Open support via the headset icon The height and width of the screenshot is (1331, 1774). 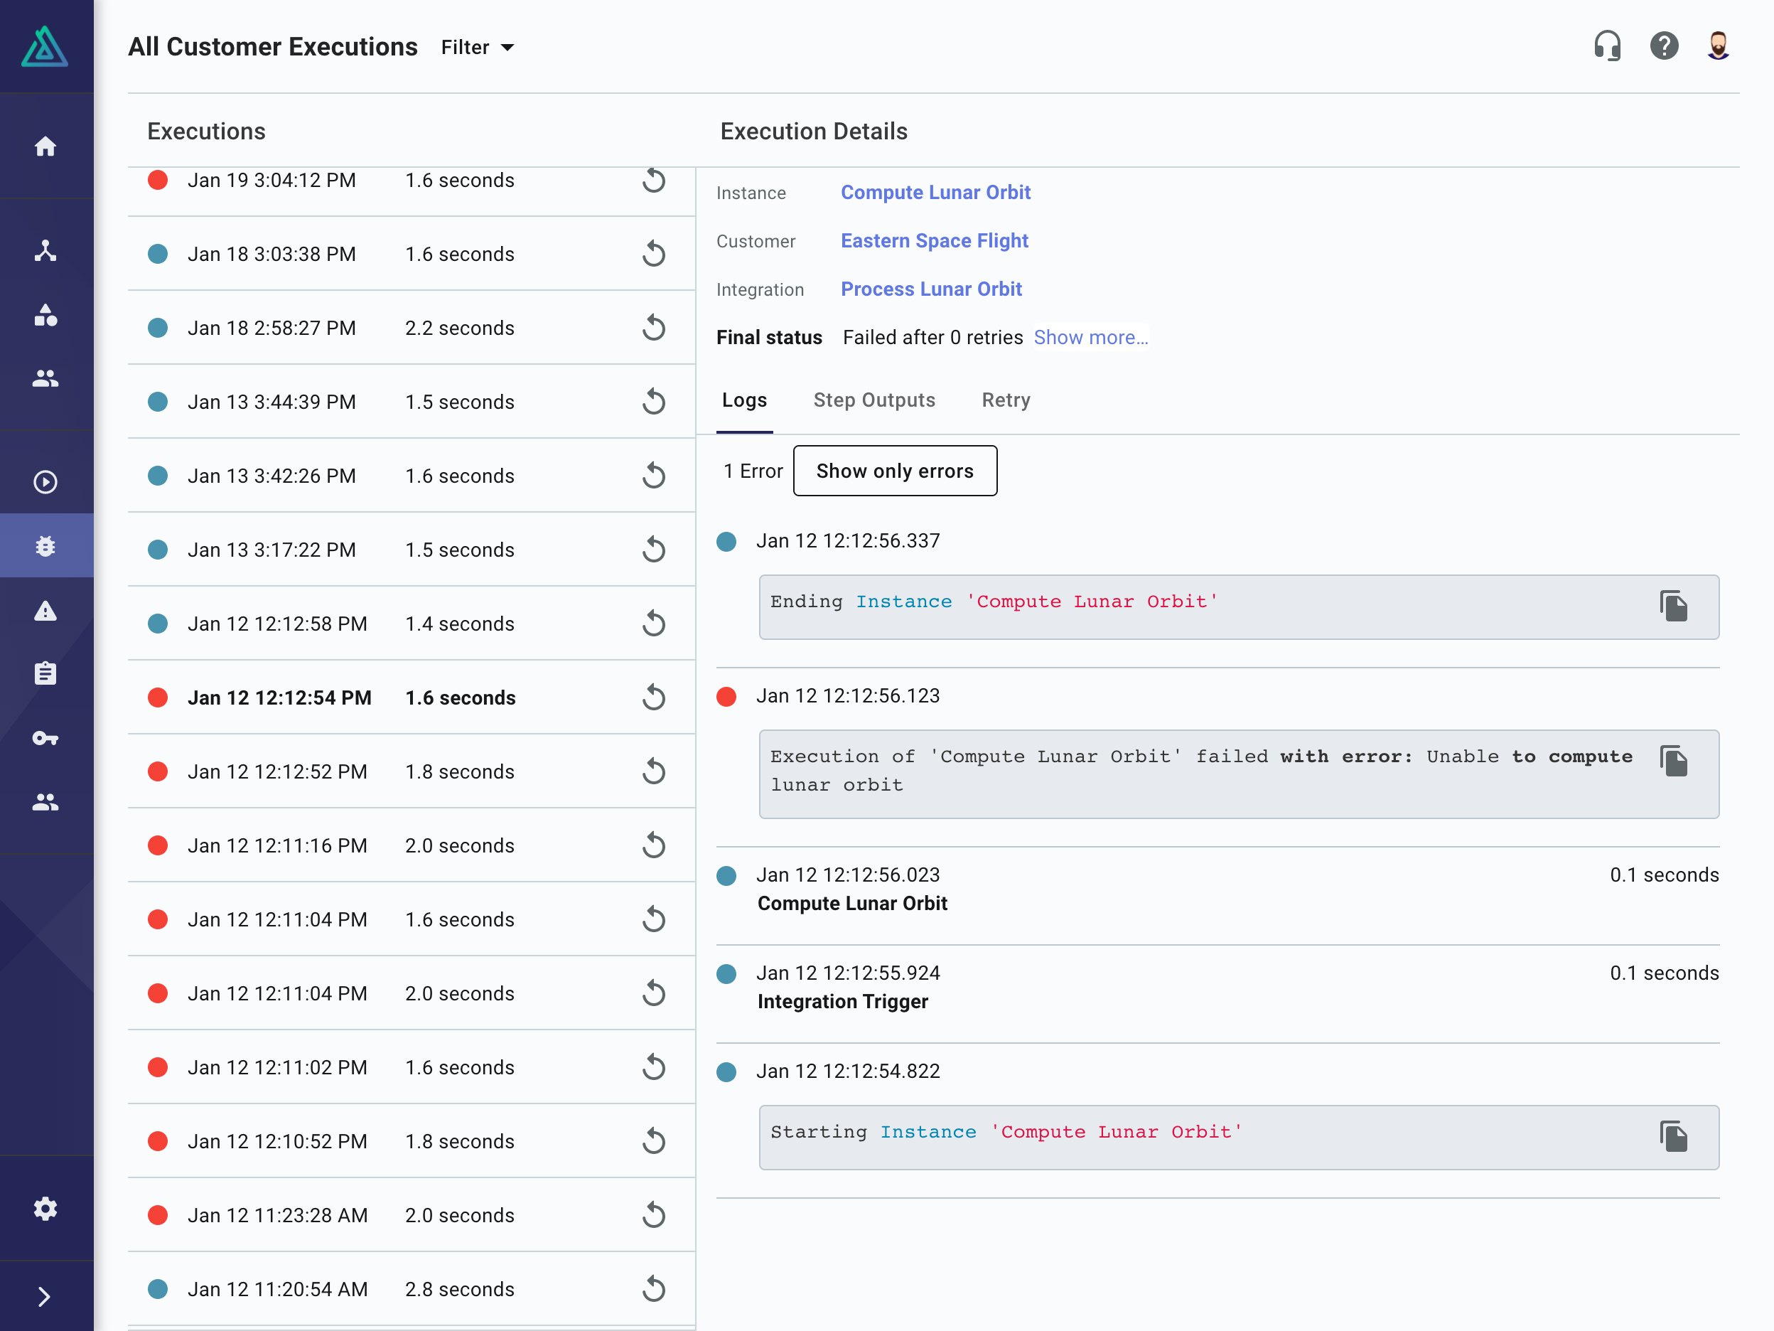(x=1609, y=46)
